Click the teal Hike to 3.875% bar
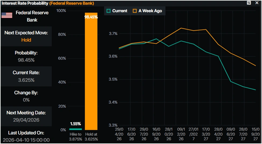 coord(75,129)
